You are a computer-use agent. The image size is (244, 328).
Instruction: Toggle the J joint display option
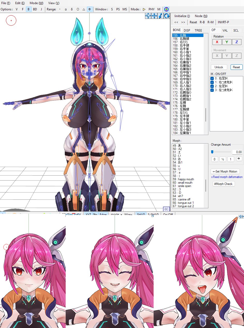click(x=41, y=9)
